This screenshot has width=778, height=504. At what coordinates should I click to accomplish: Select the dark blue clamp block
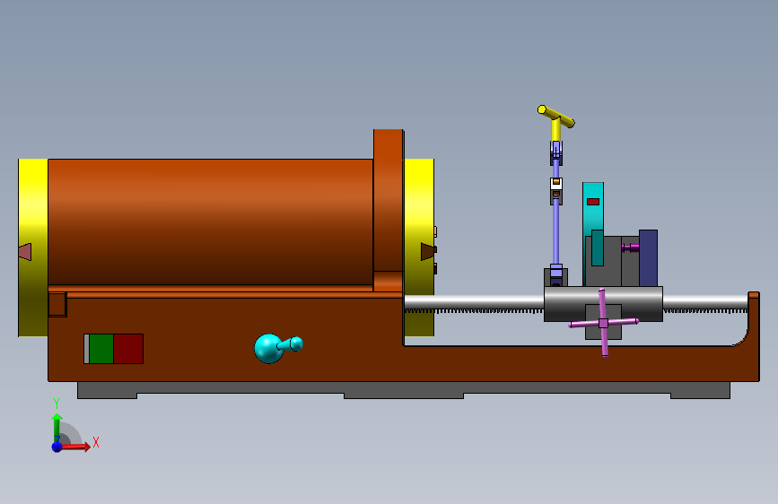pos(648,258)
